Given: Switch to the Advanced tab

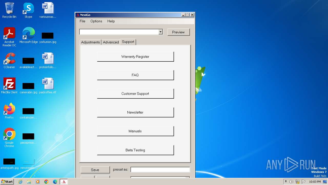Looking at the screenshot, I should pos(111,42).
